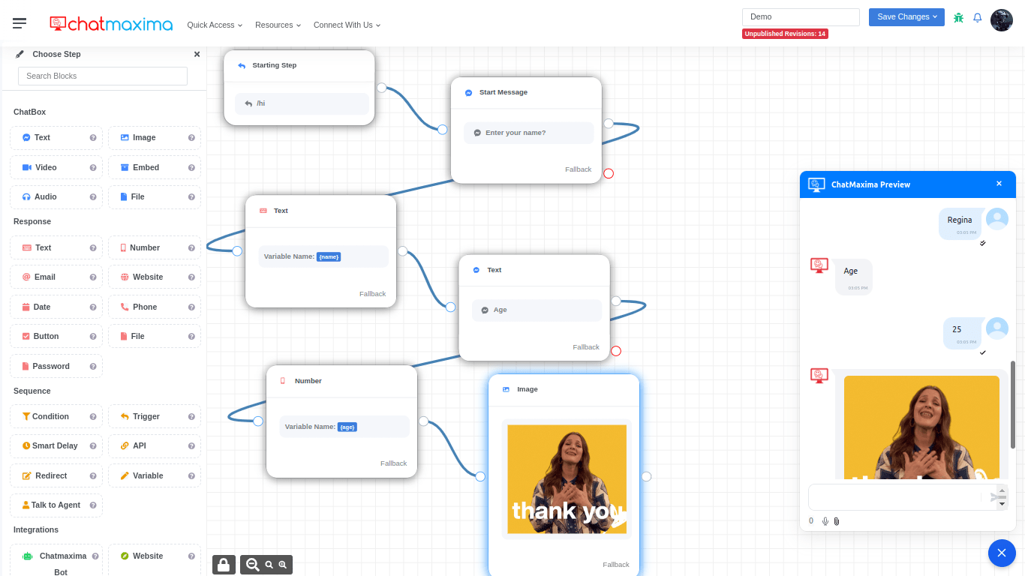This screenshot has width=1025, height=576.
Task: Expand the Quick Access dropdown
Action: point(215,25)
